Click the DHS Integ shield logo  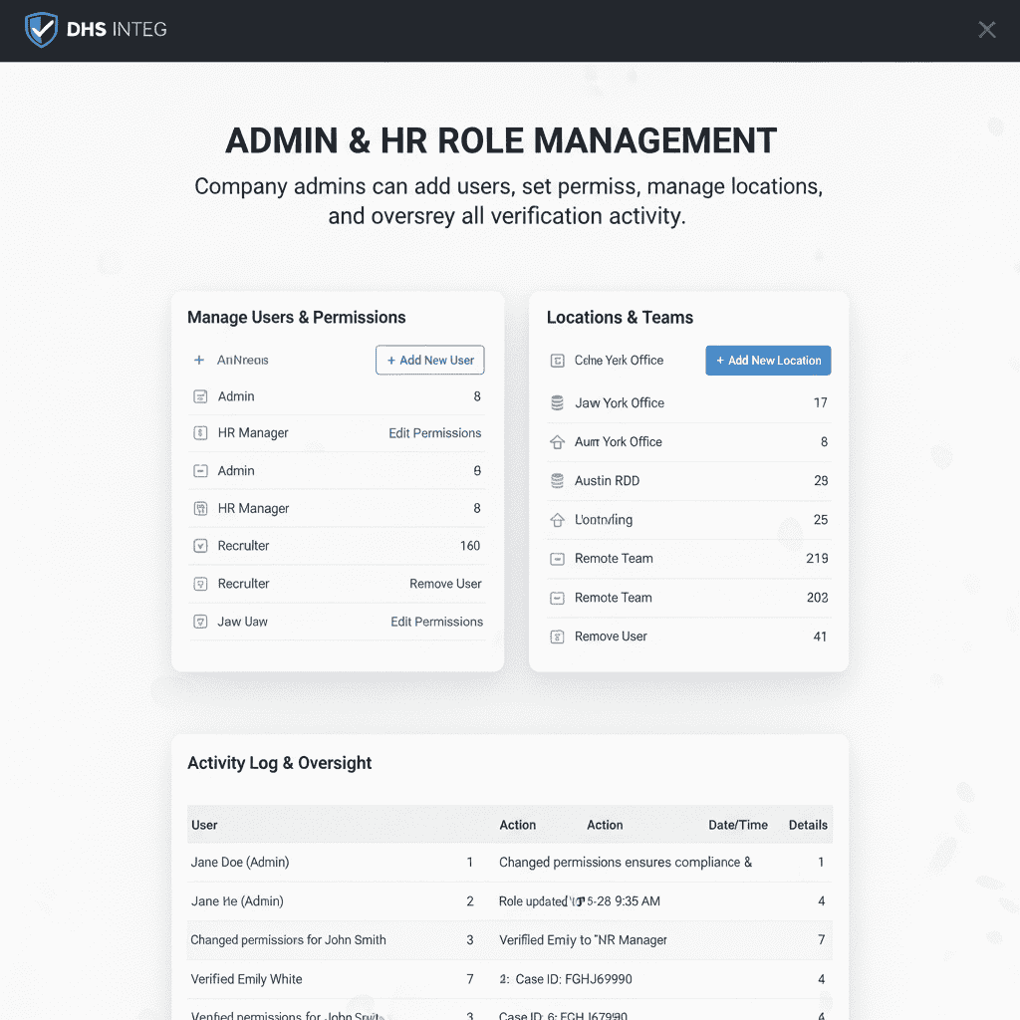[41, 30]
